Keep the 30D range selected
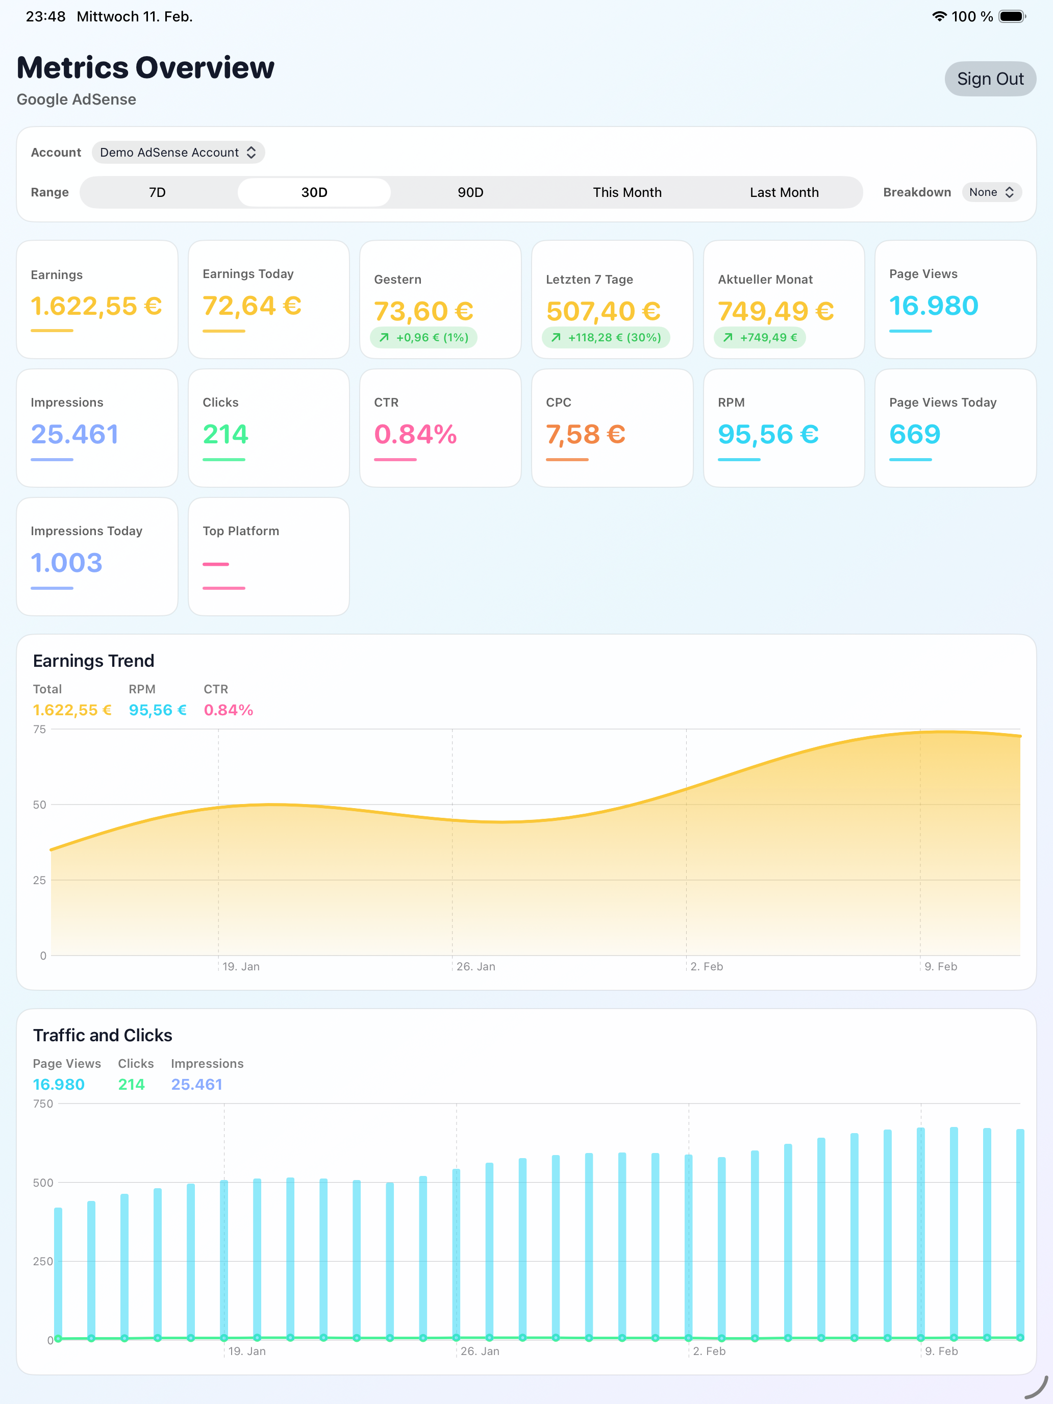Screen dimensions: 1053x1404 click(314, 192)
